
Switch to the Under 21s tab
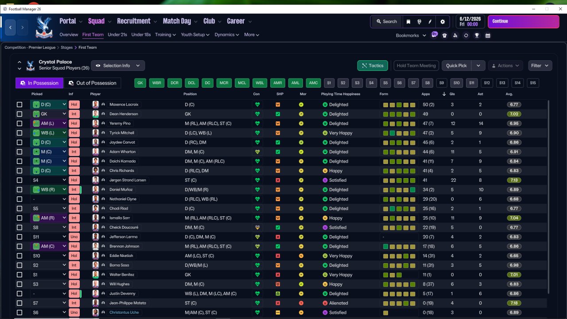pyautogui.click(x=117, y=35)
